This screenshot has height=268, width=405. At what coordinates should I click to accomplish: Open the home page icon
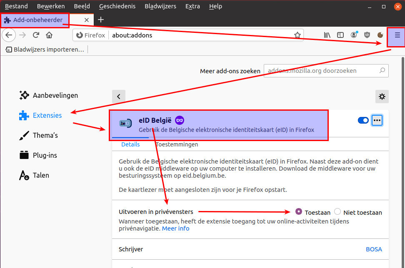(49, 35)
